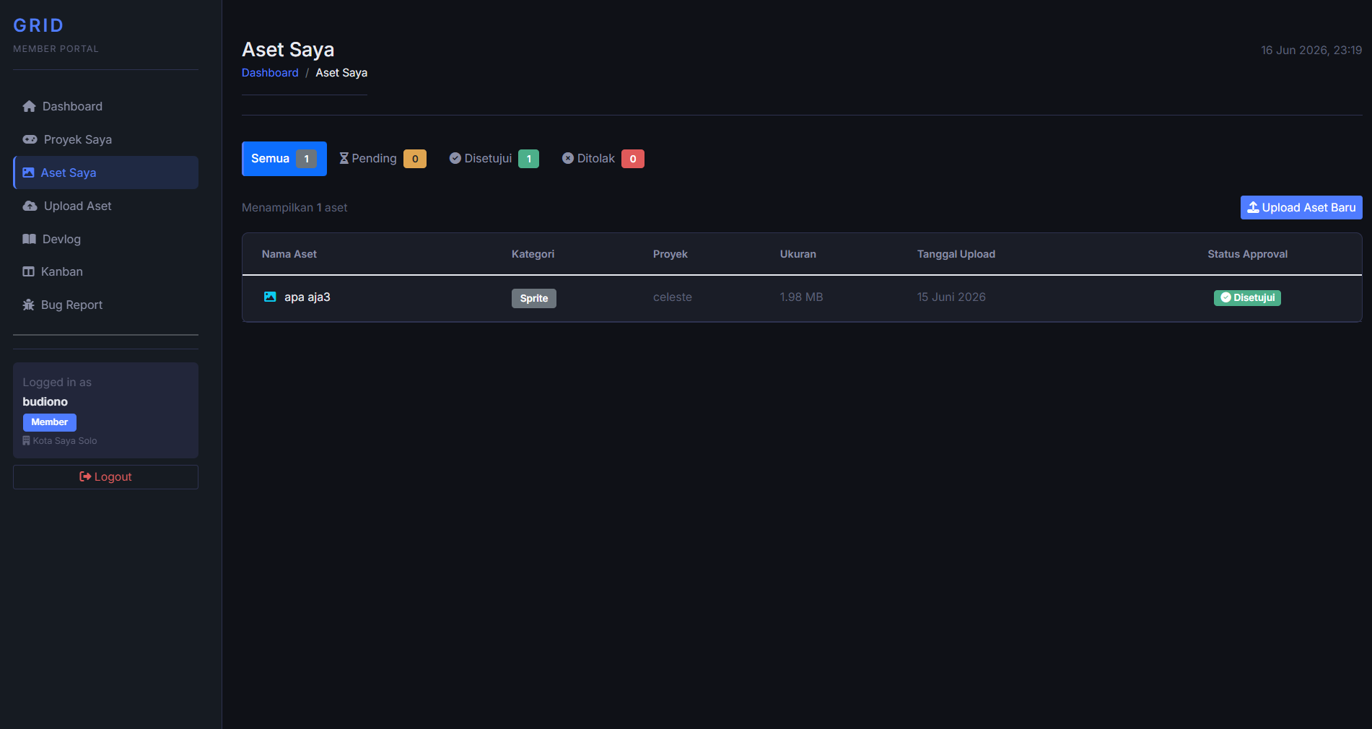Select Aset Saya sidebar item
Viewport: 1372px width, 729px height.
click(x=105, y=173)
